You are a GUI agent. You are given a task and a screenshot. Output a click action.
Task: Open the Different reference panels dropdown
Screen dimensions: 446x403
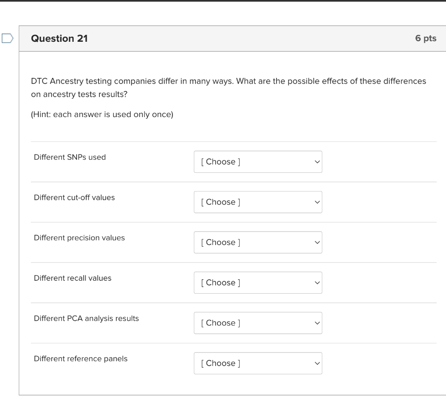257,363
